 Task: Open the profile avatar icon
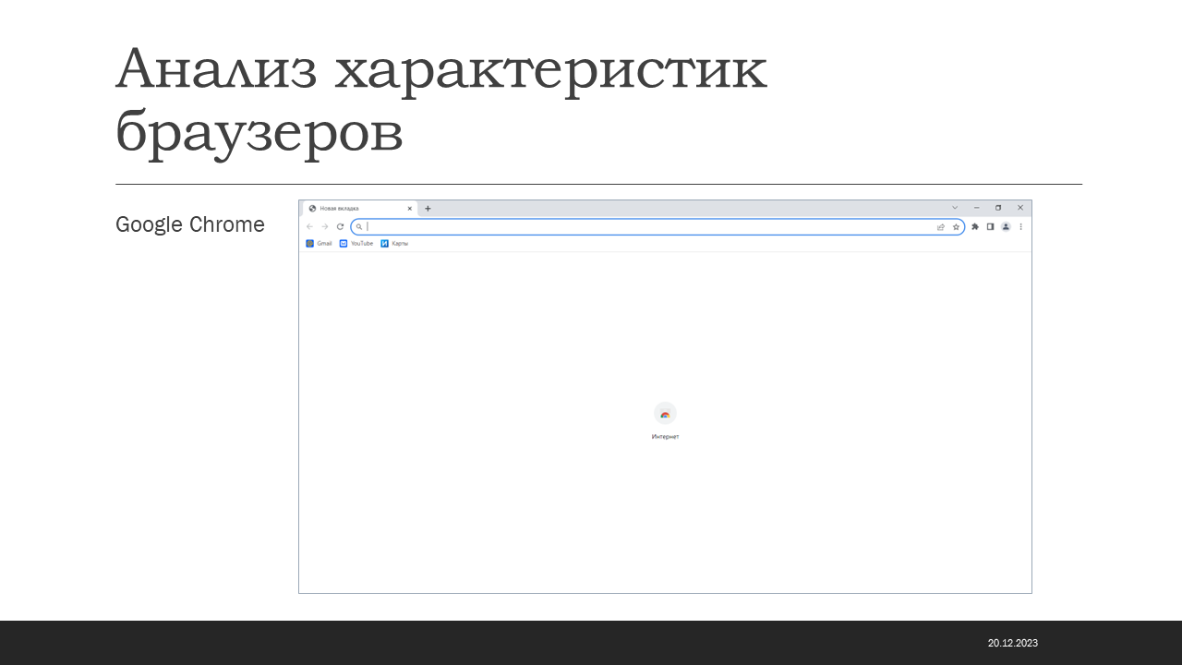tap(1006, 226)
